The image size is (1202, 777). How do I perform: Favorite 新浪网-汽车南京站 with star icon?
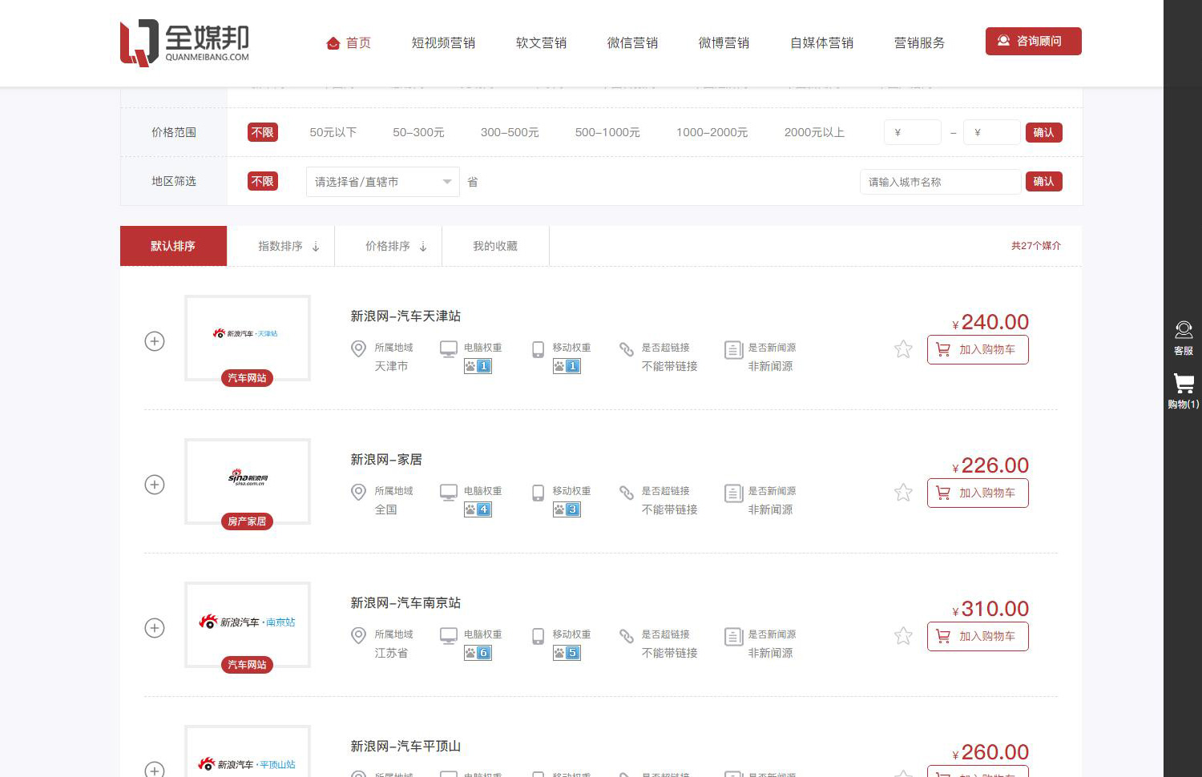click(903, 636)
